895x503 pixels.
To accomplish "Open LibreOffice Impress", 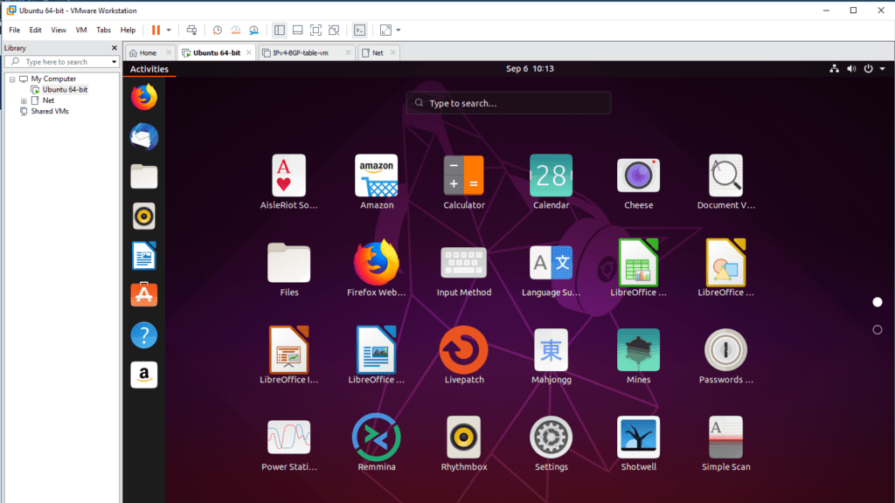I will click(x=288, y=349).
